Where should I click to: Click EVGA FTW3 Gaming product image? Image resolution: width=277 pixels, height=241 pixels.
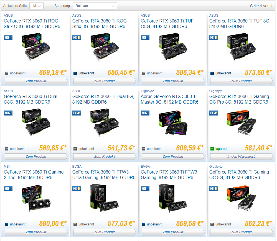(173, 198)
